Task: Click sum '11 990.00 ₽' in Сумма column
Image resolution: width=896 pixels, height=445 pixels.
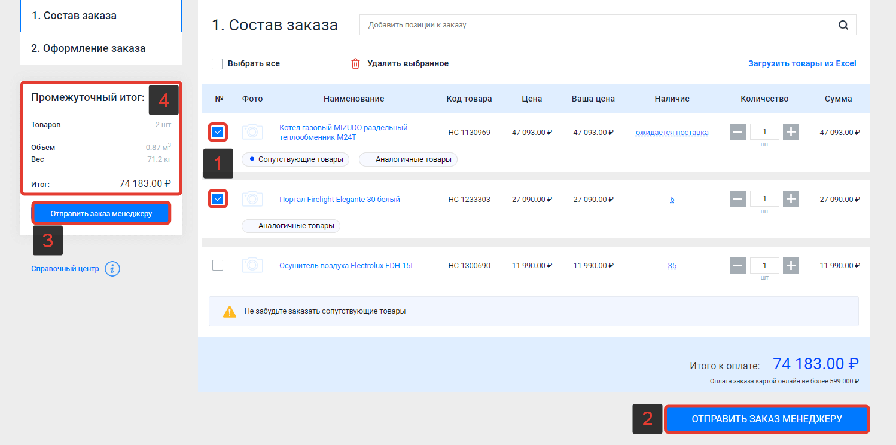Action: (x=840, y=266)
